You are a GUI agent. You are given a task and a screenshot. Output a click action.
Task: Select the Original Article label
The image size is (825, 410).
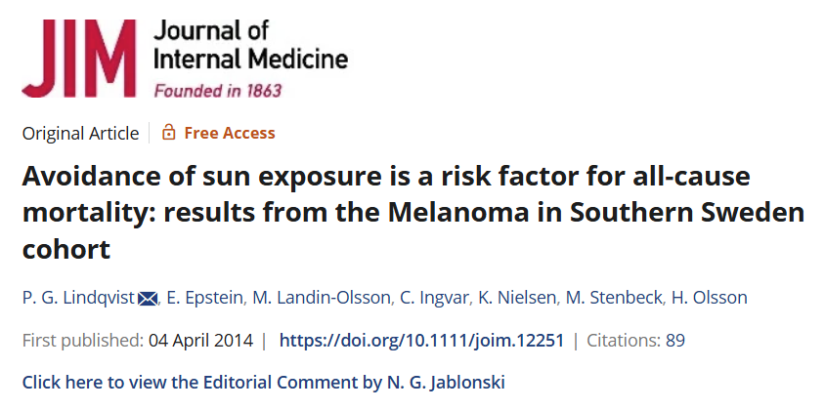click(79, 133)
